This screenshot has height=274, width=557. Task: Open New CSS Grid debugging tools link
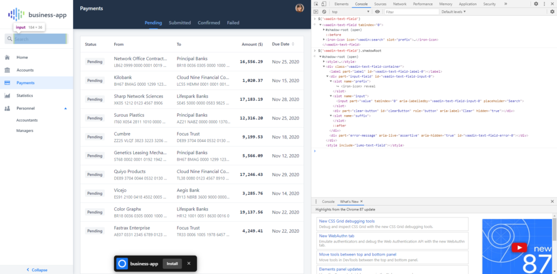click(x=346, y=221)
